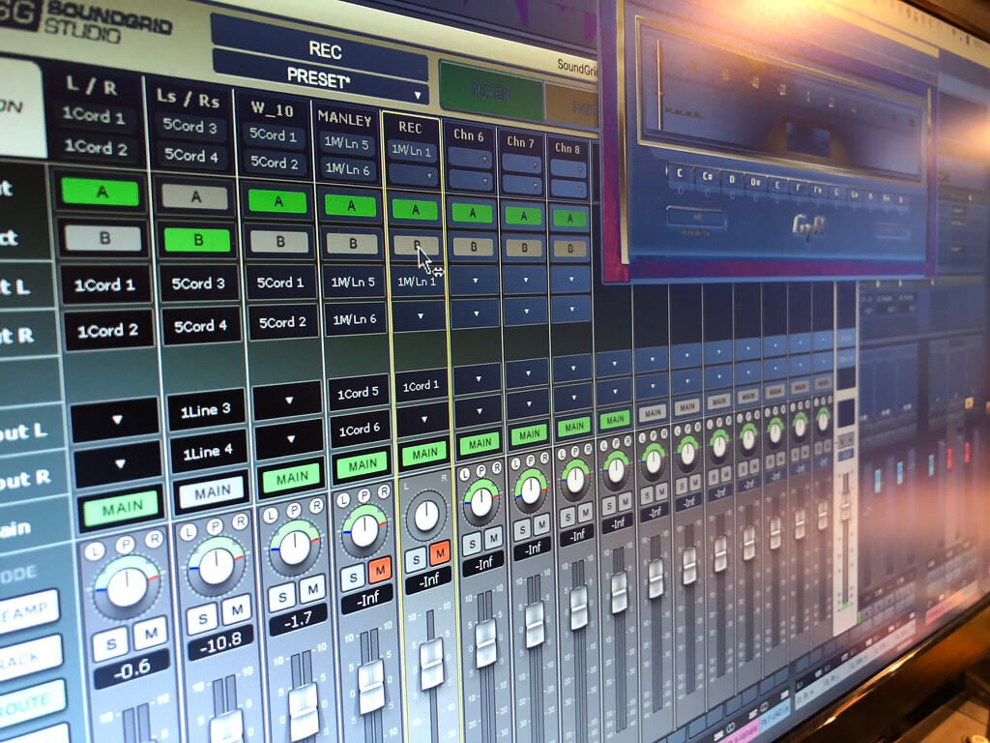This screenshot has width=990, height=743.
Task: Select the ROUTE mode button
Action: 31,700
